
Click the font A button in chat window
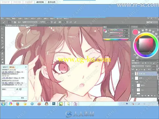pos(17,89)
